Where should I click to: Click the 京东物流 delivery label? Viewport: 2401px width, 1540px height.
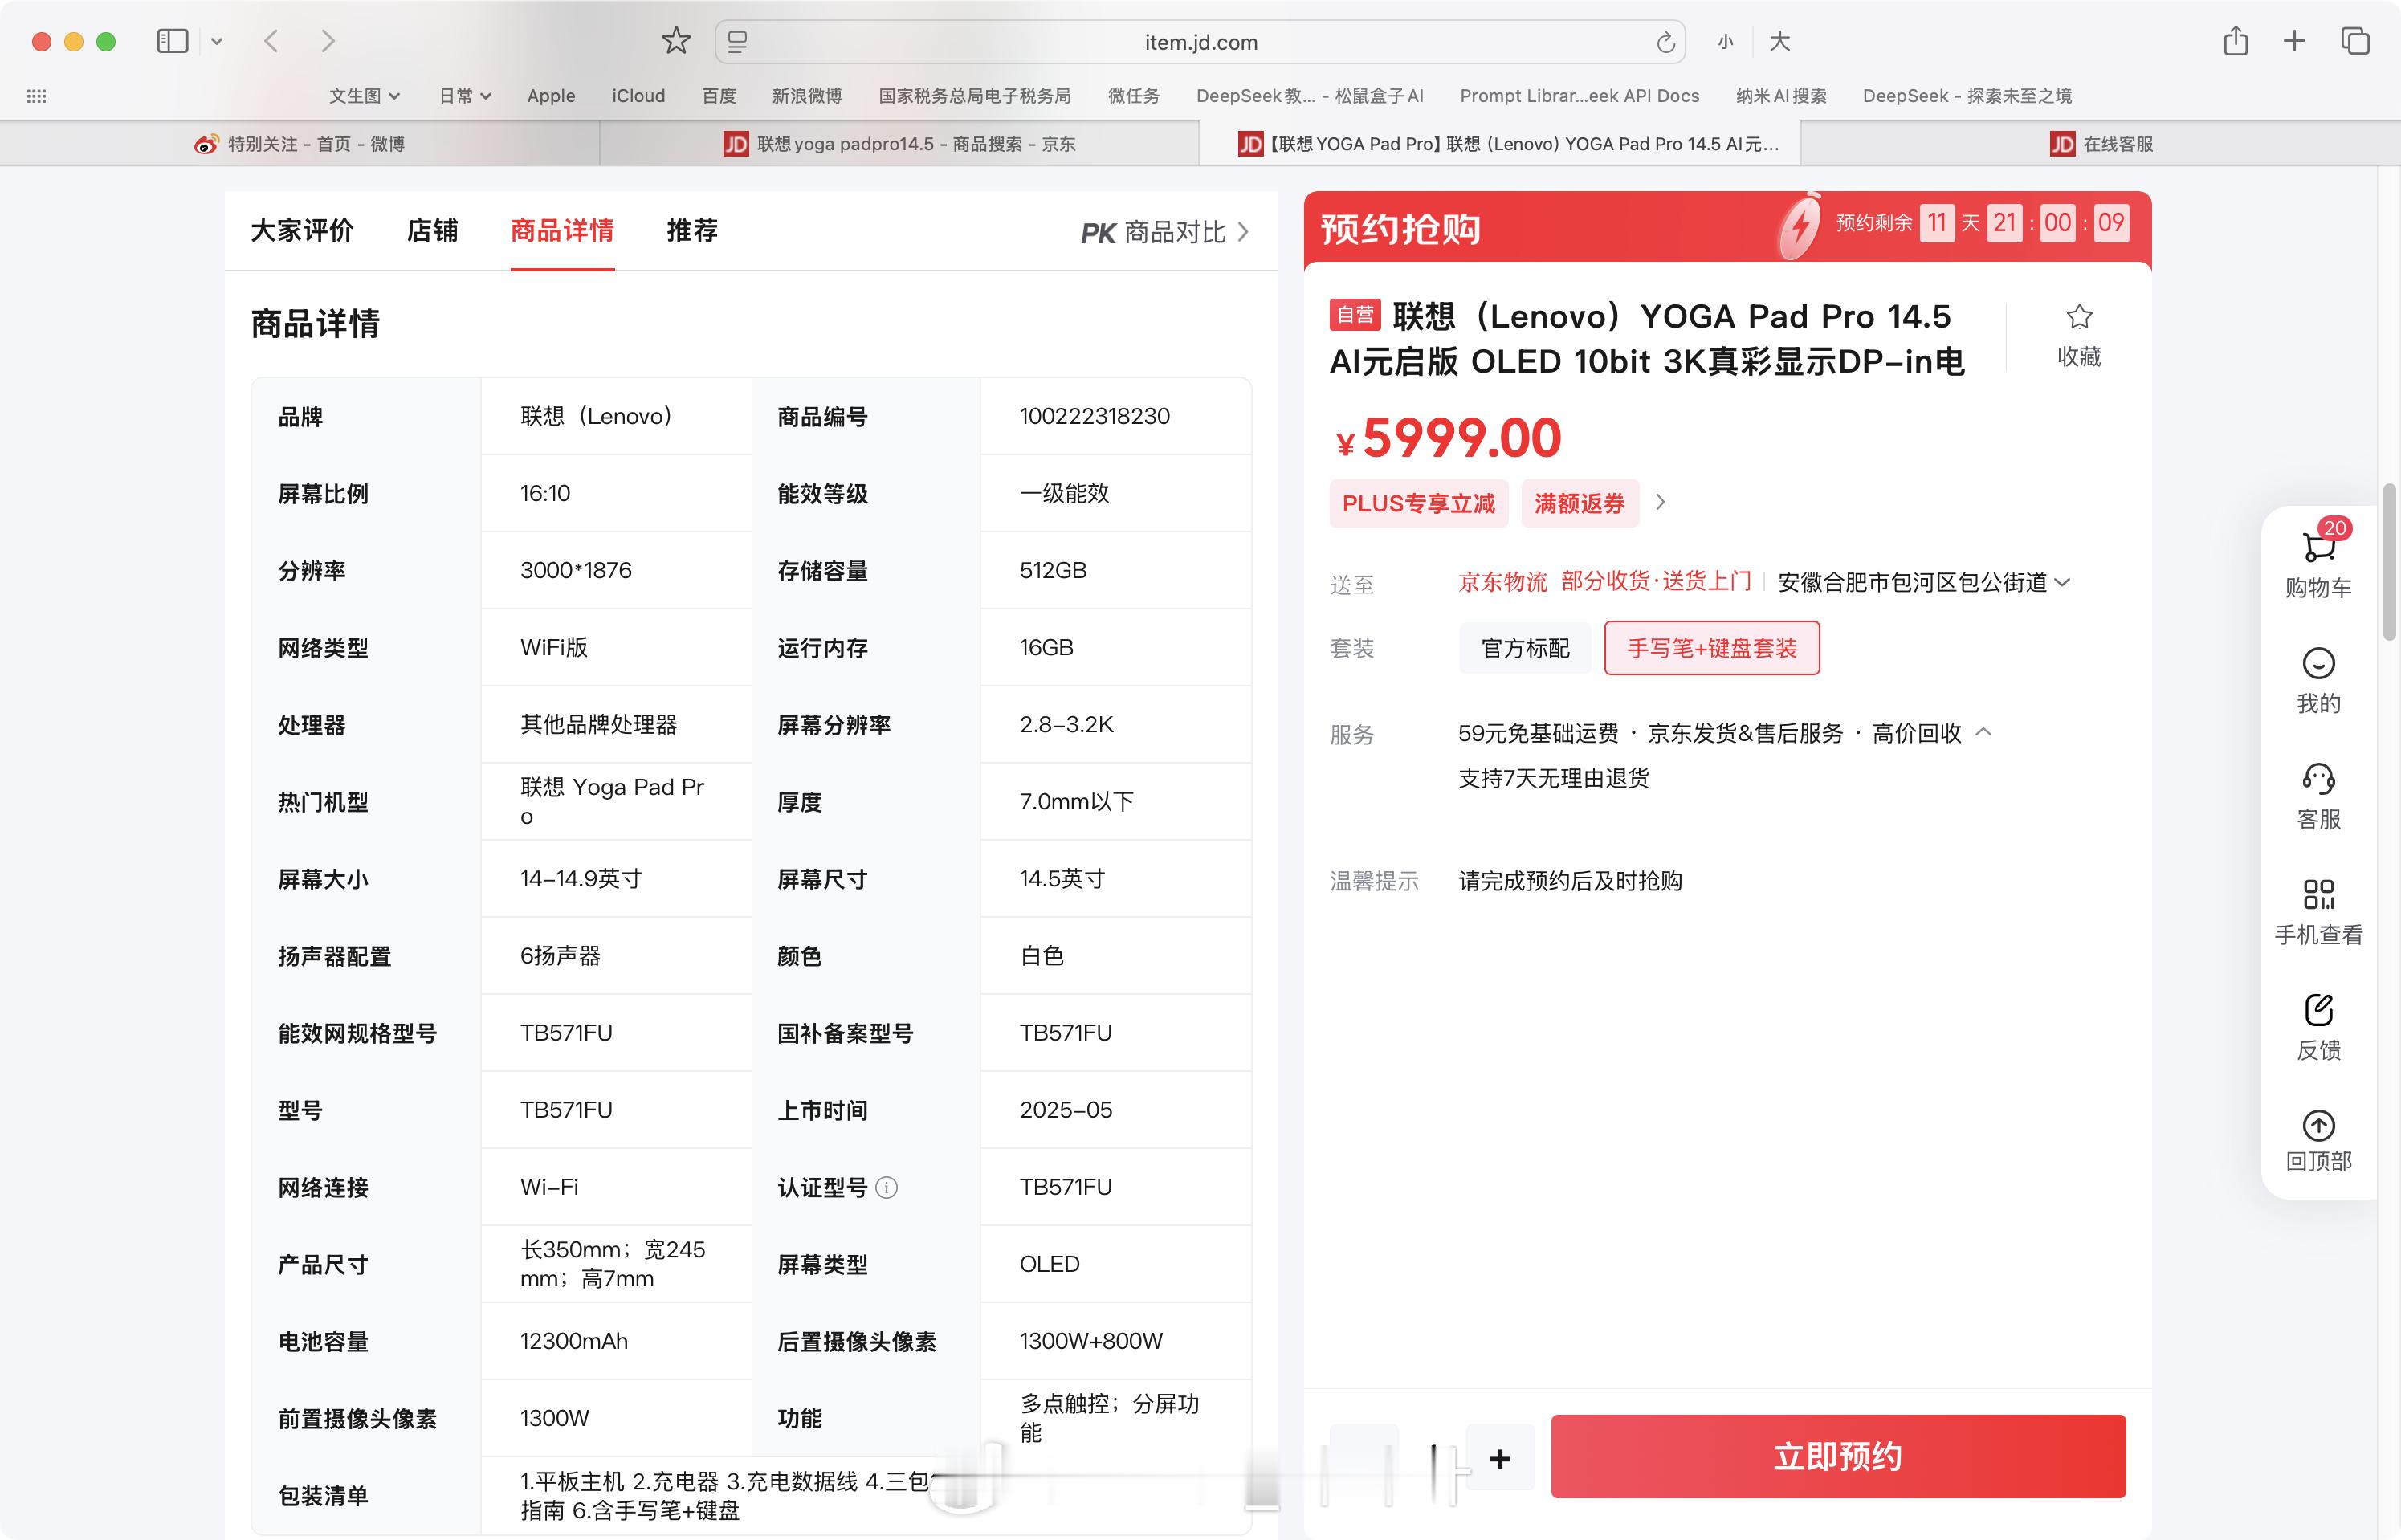click(x=1502, y=582)
